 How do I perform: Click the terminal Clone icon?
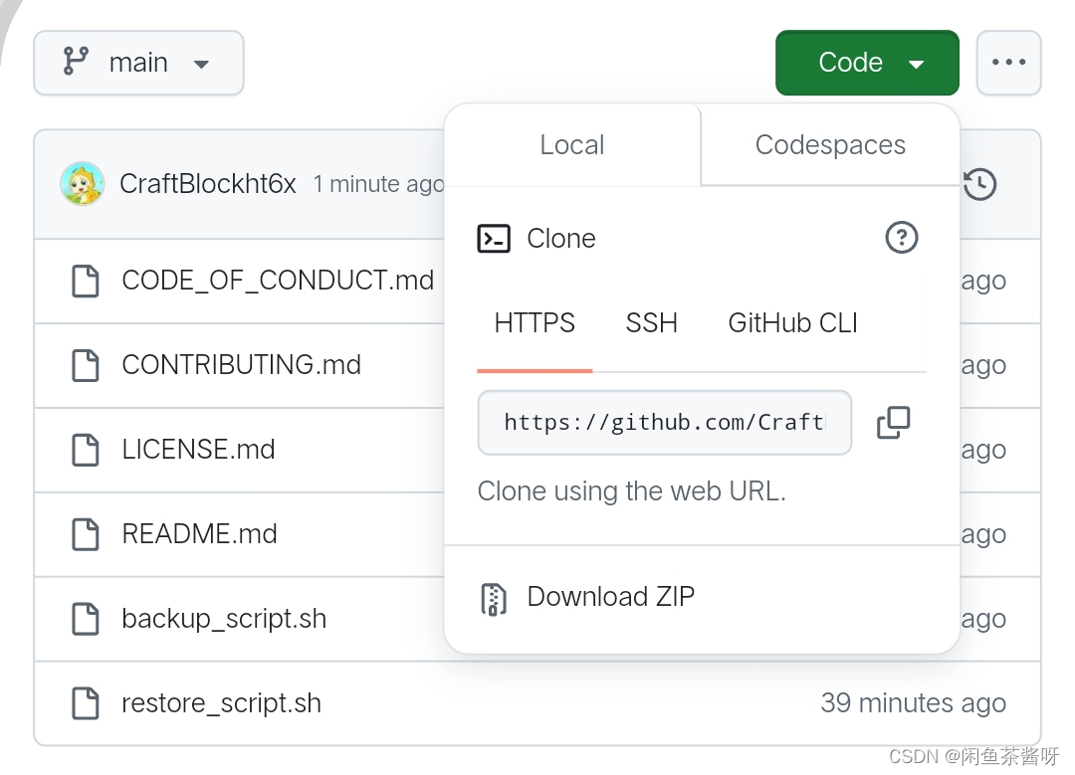[x=494, y=239]
